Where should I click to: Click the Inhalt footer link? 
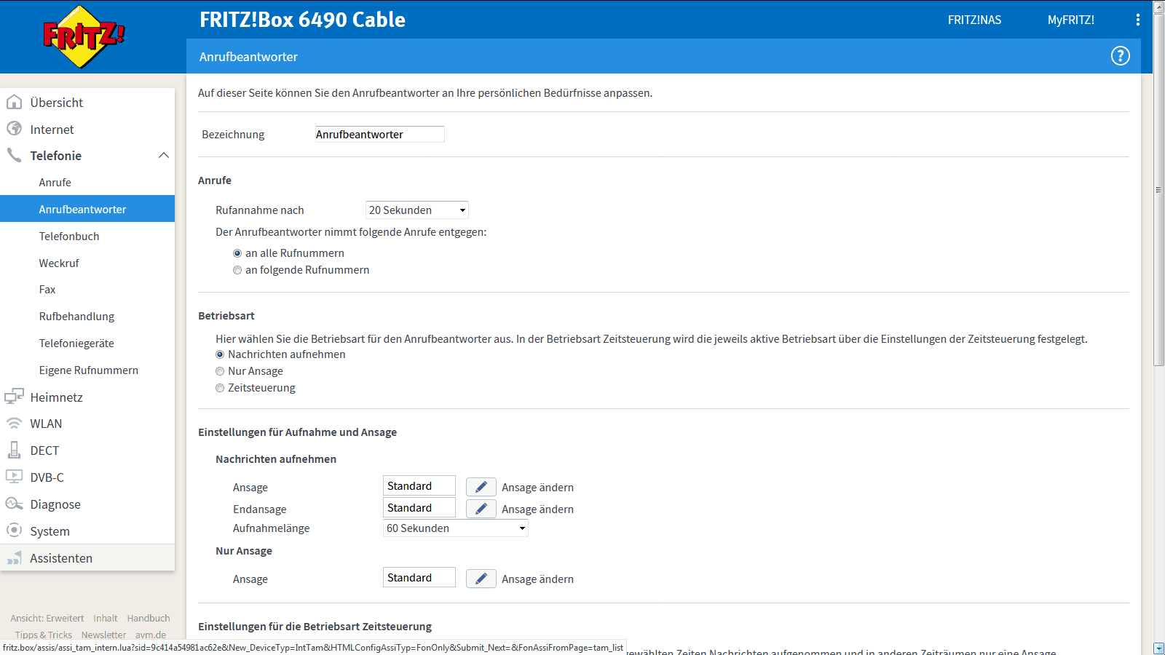pyautogui.click(x=106, y=618)
